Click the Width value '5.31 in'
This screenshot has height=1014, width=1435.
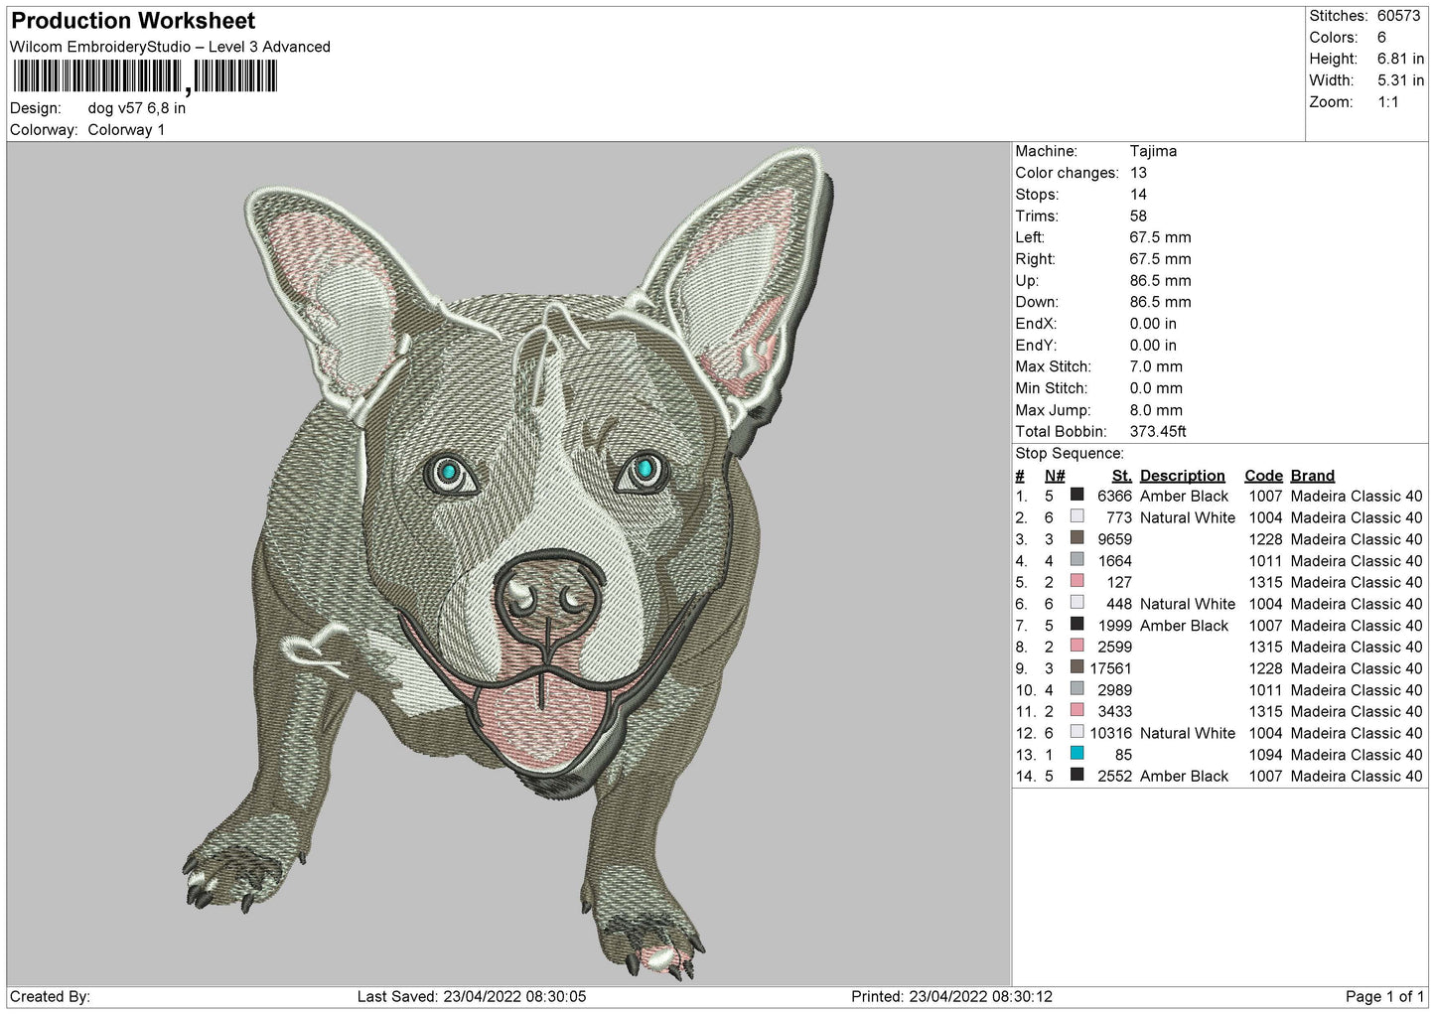(x=1400, y=80)
